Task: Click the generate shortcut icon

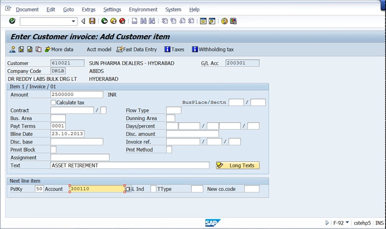Action: (x=212, y=21)
